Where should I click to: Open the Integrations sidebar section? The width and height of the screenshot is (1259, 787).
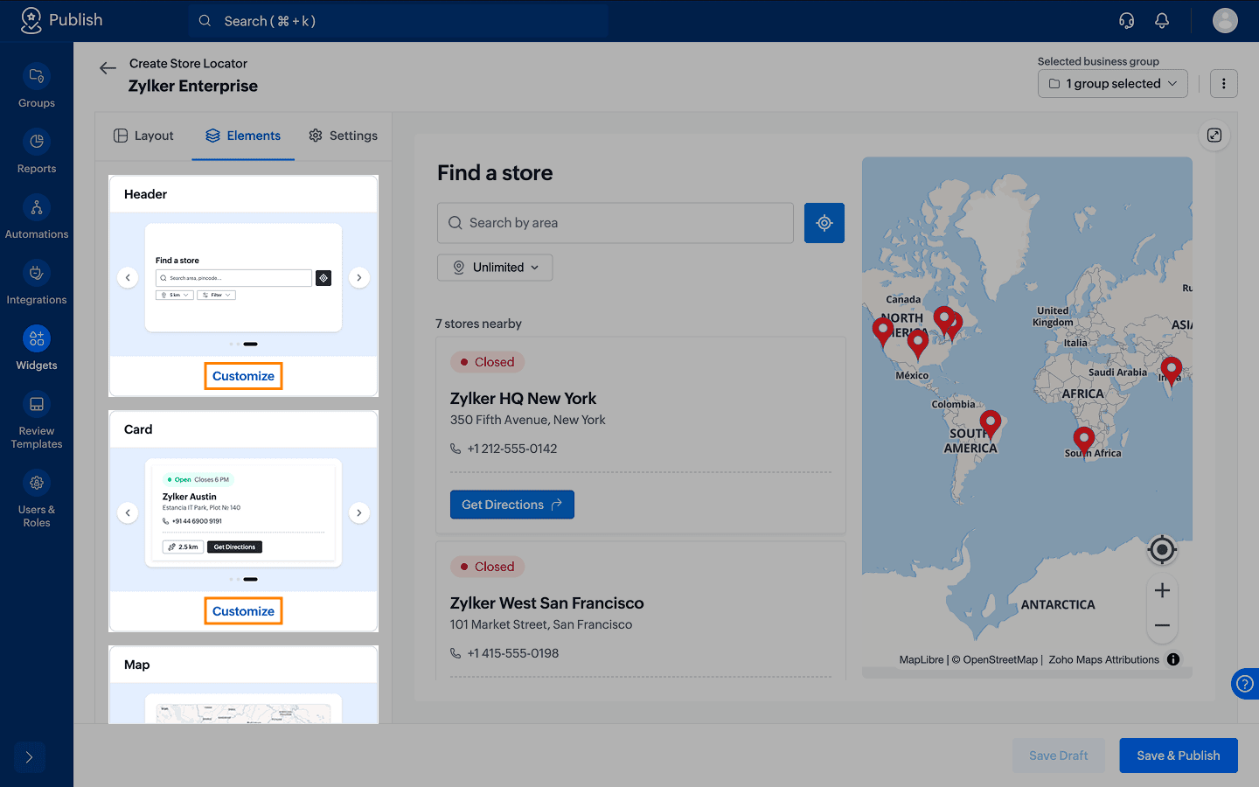[37, 283]
